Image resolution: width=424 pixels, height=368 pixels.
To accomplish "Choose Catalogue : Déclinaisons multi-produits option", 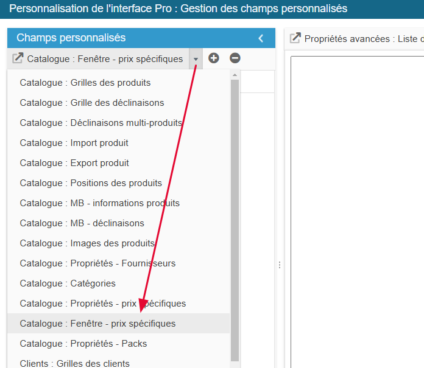I will click(101, 123).
